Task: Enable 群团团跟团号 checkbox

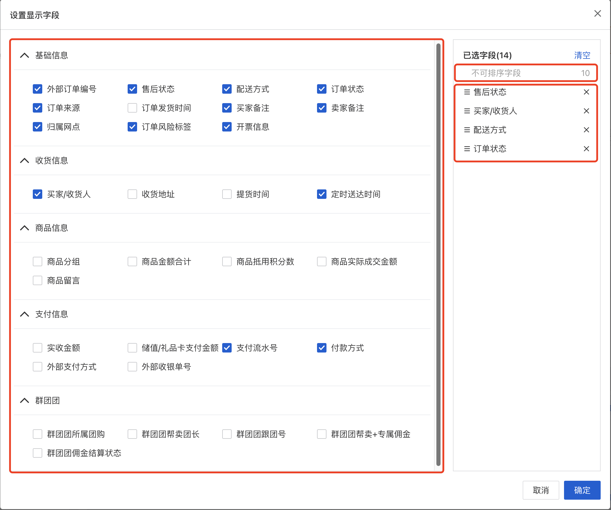Action: click(x=227, y=434)
